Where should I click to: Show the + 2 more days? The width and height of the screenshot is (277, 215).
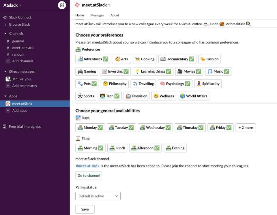pos(246,128)
